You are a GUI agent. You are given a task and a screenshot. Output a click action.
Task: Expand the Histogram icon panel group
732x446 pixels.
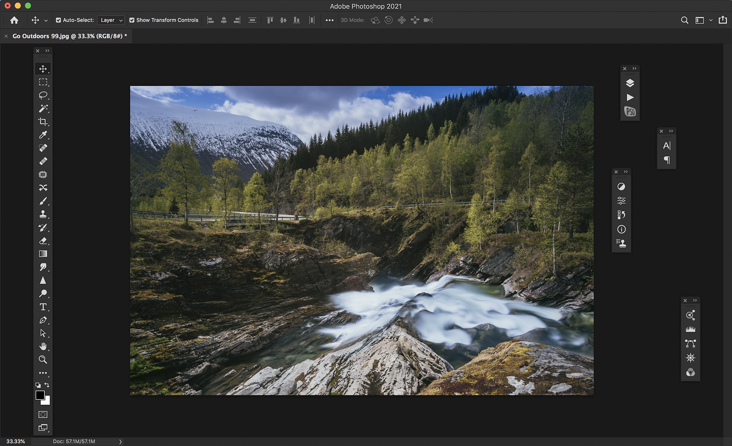click(x=695, y=301)
